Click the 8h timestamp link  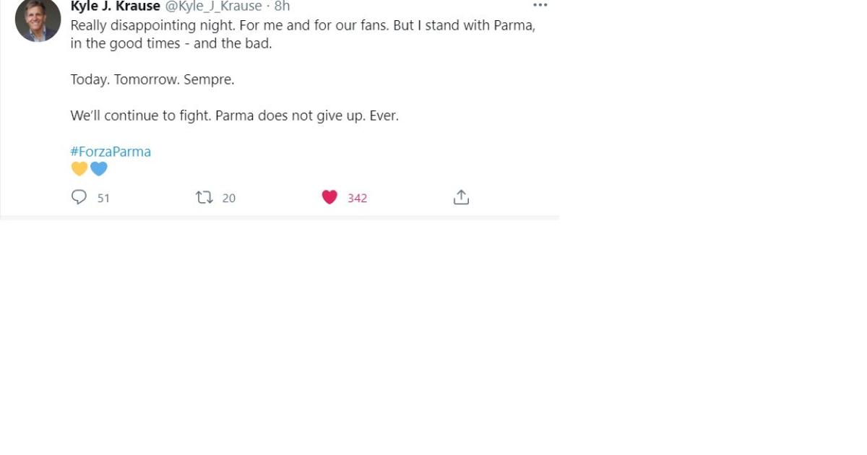point(282,6)
